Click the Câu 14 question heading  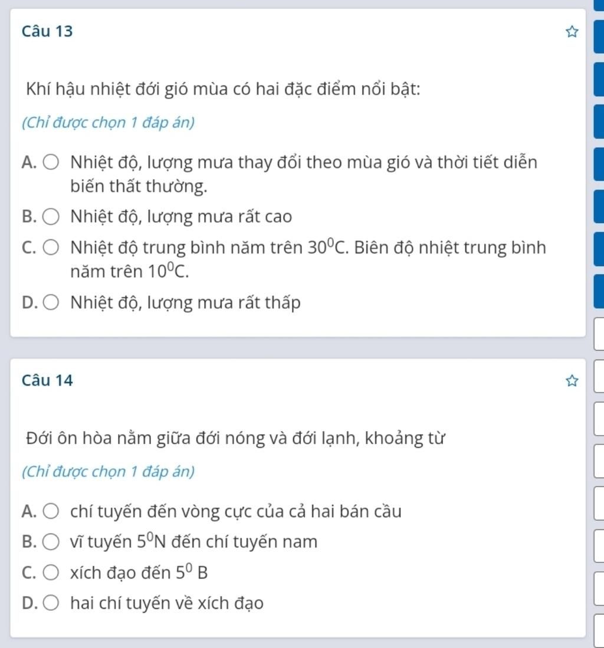point(47,381)
